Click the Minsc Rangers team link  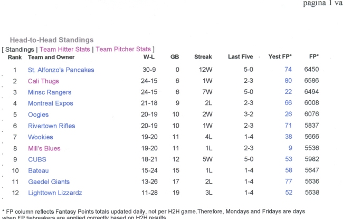50,92
